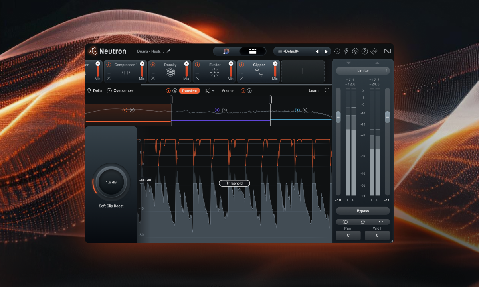Select the Density module tab
The height and width of the screenshot is (287, 479).
pyautogui.click(x=170, y=72)
